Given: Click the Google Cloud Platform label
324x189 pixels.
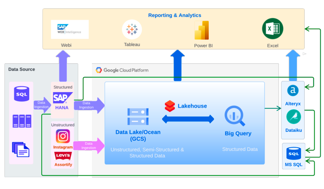Looking at the screenshot, I should click(122, 70).
